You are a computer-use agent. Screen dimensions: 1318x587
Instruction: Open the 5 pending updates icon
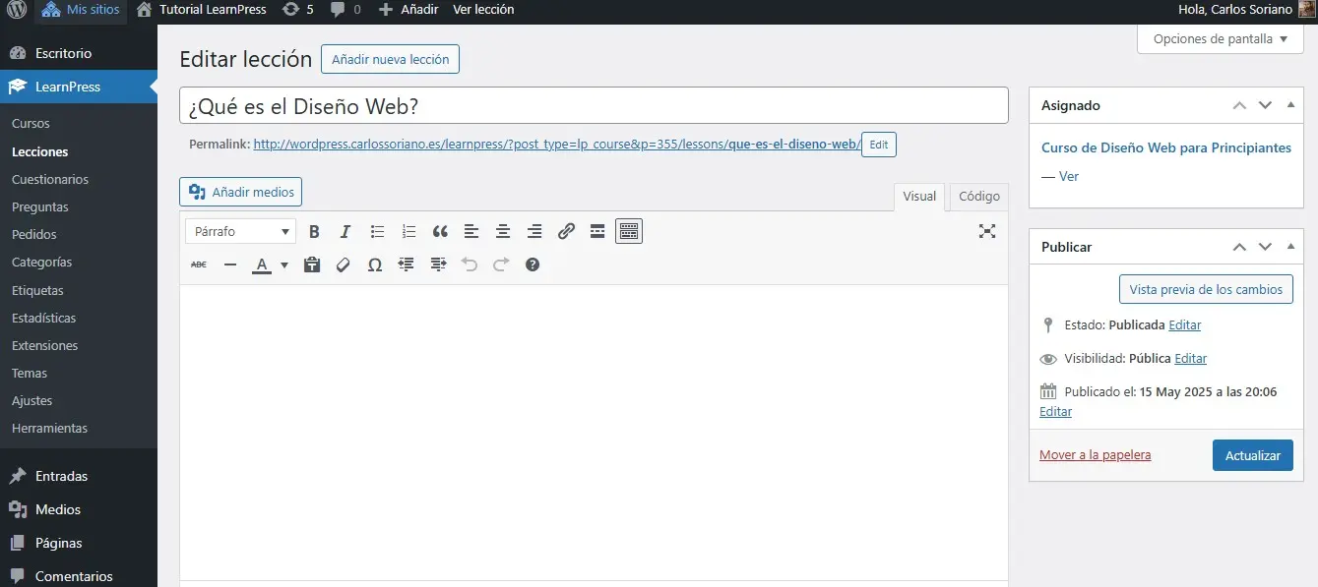[x=298, y=10]
